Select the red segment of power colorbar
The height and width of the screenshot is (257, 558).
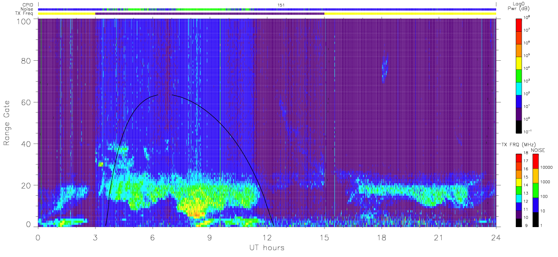518,24
